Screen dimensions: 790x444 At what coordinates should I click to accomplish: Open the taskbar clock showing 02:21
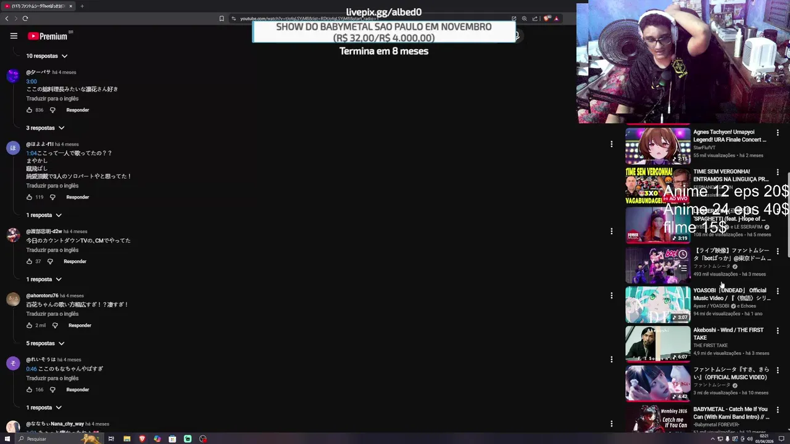[x=765, y=438]
